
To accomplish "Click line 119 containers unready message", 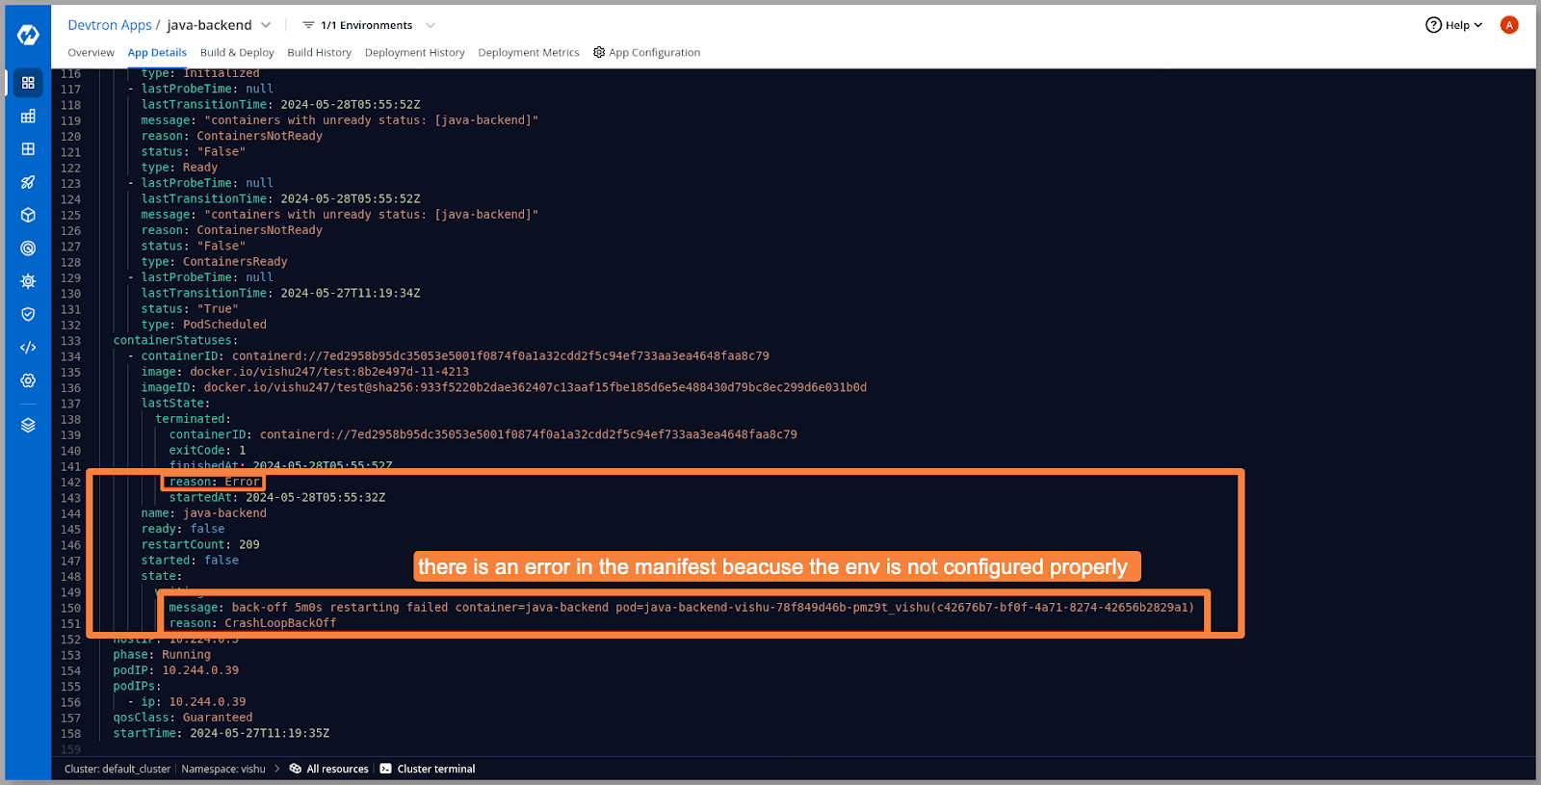I will [340, 120].
